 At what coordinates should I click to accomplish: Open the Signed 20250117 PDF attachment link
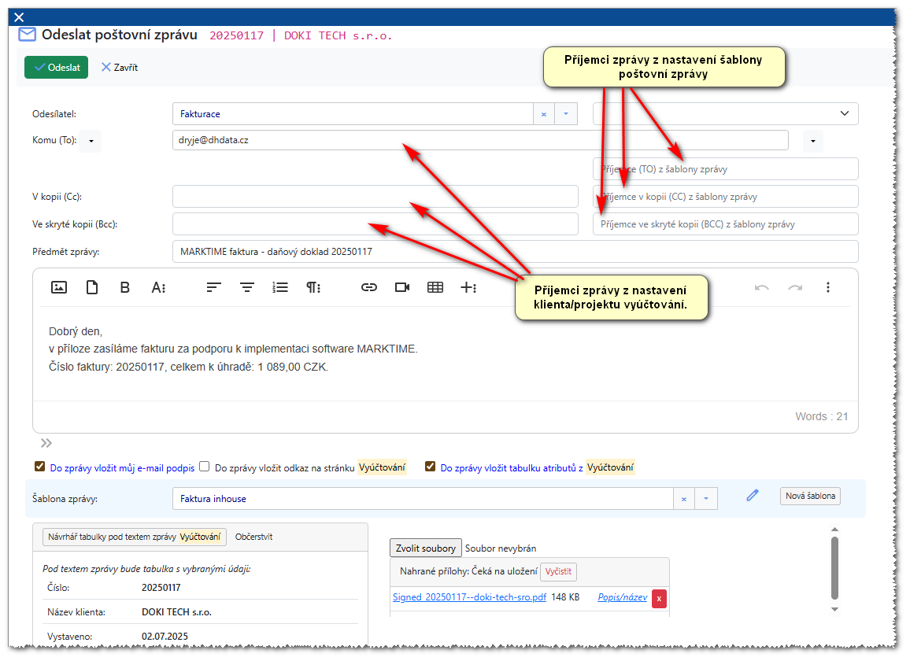click(x=469, y=597)
